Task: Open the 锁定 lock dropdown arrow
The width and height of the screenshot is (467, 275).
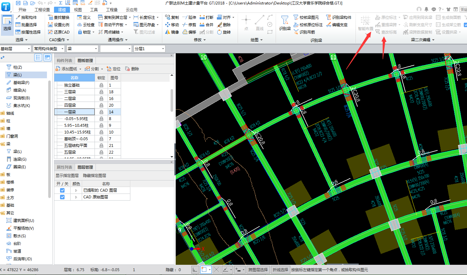Action: [94, 32]
